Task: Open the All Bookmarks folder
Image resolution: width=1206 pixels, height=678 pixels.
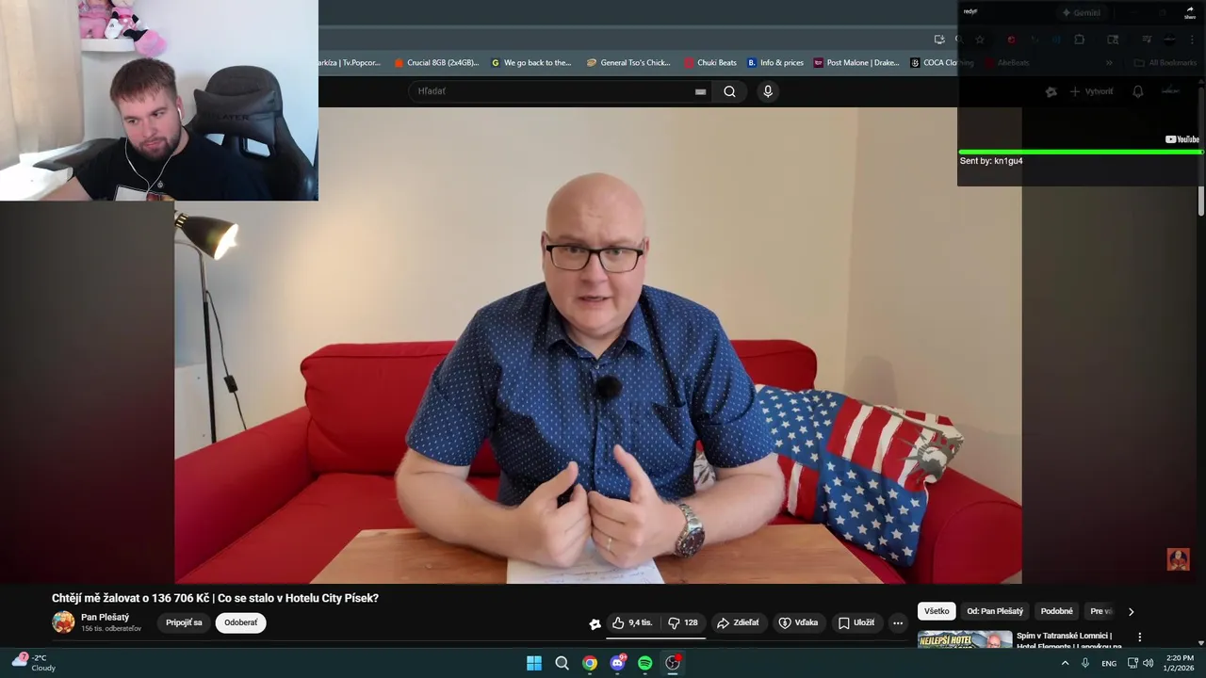Action: [1165, 63]
